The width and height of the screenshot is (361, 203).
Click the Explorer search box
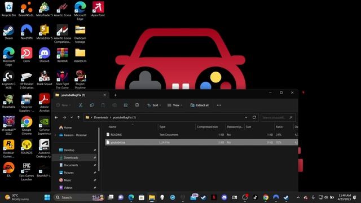click(x=278, y=118)
